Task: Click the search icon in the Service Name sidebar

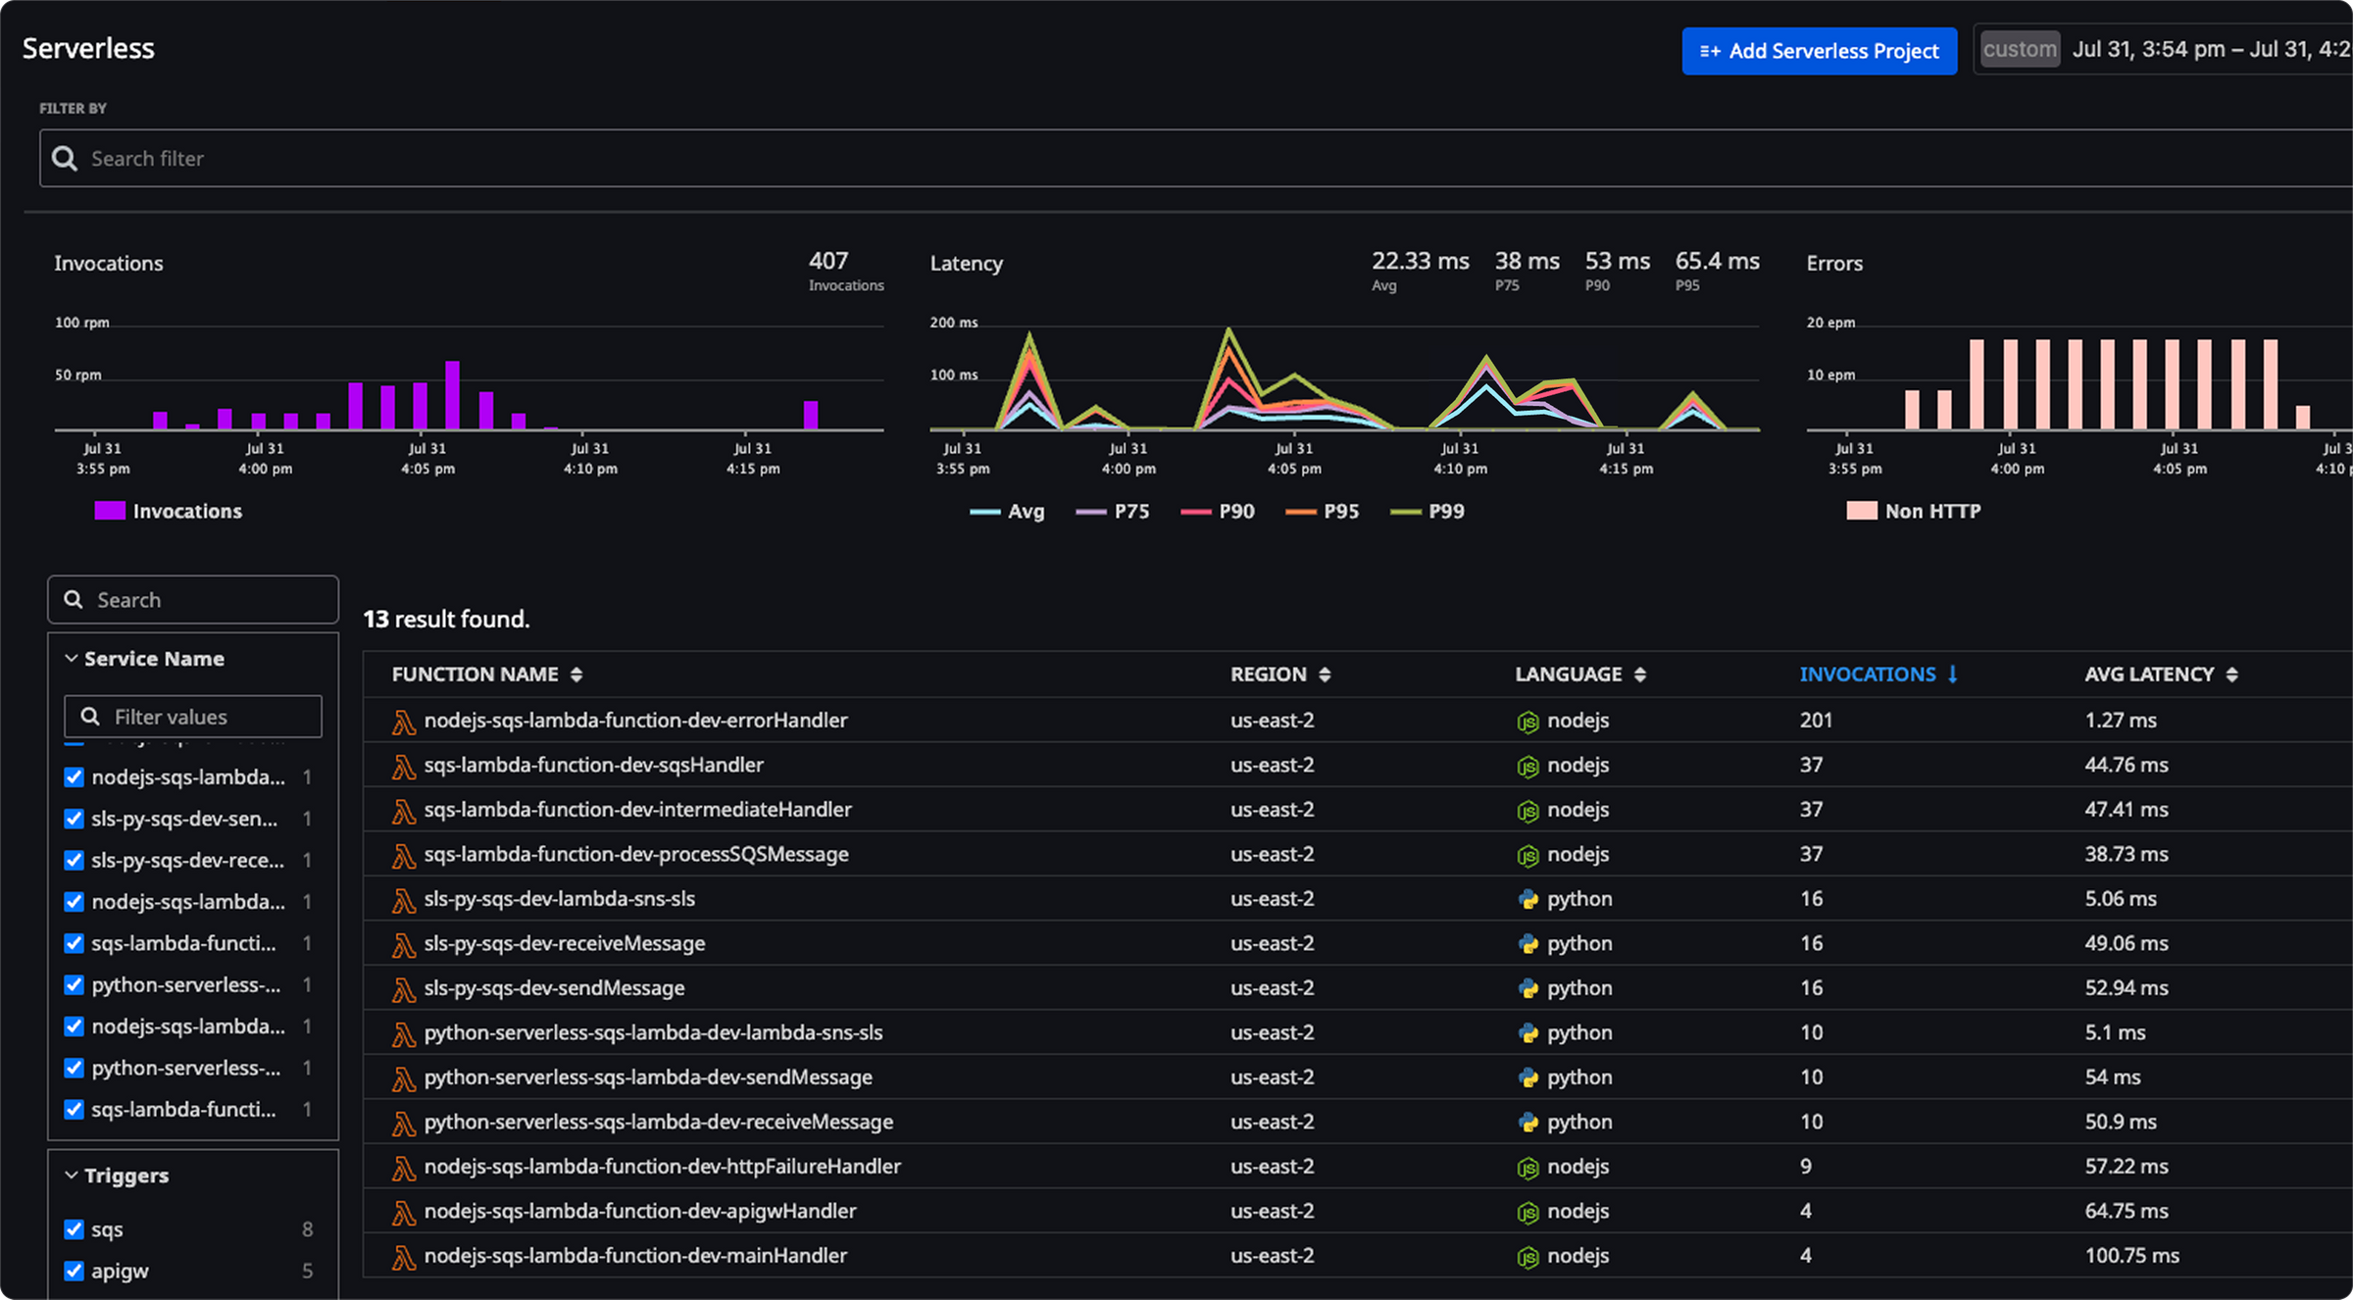Action: point(74,599)
